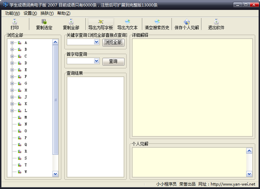Click the 打印 (Print) toolbar icon

(x=14, y=22)
